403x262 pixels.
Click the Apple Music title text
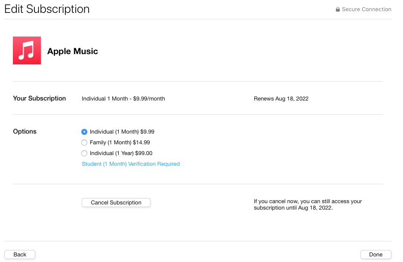coord(73,51)
